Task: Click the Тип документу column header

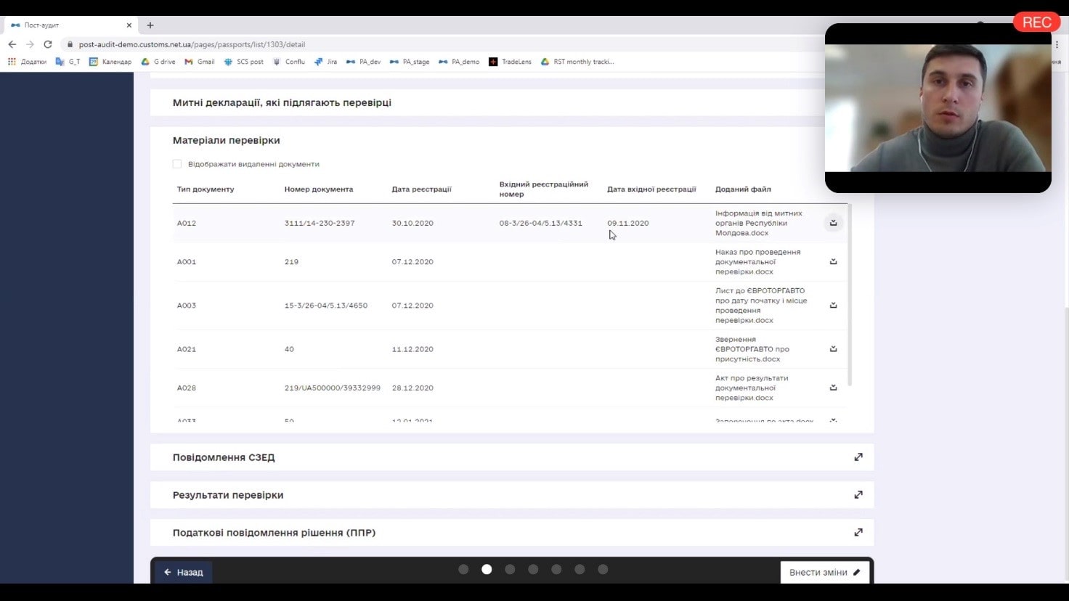Action: (206, 189)
